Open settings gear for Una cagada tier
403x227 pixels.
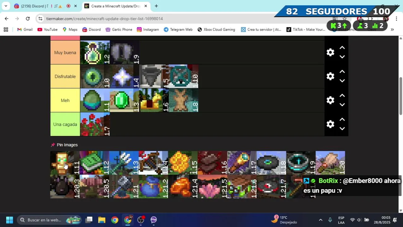[x=330, y=124]
